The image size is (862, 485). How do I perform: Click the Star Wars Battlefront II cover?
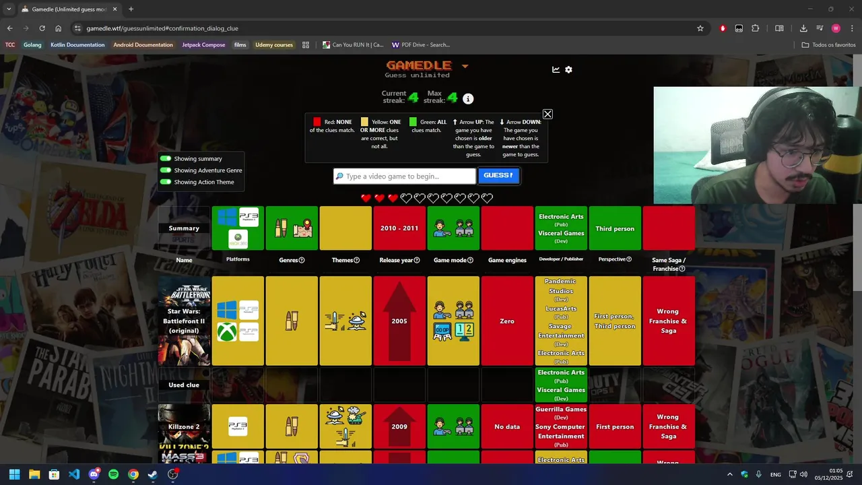tap(184, 321)
